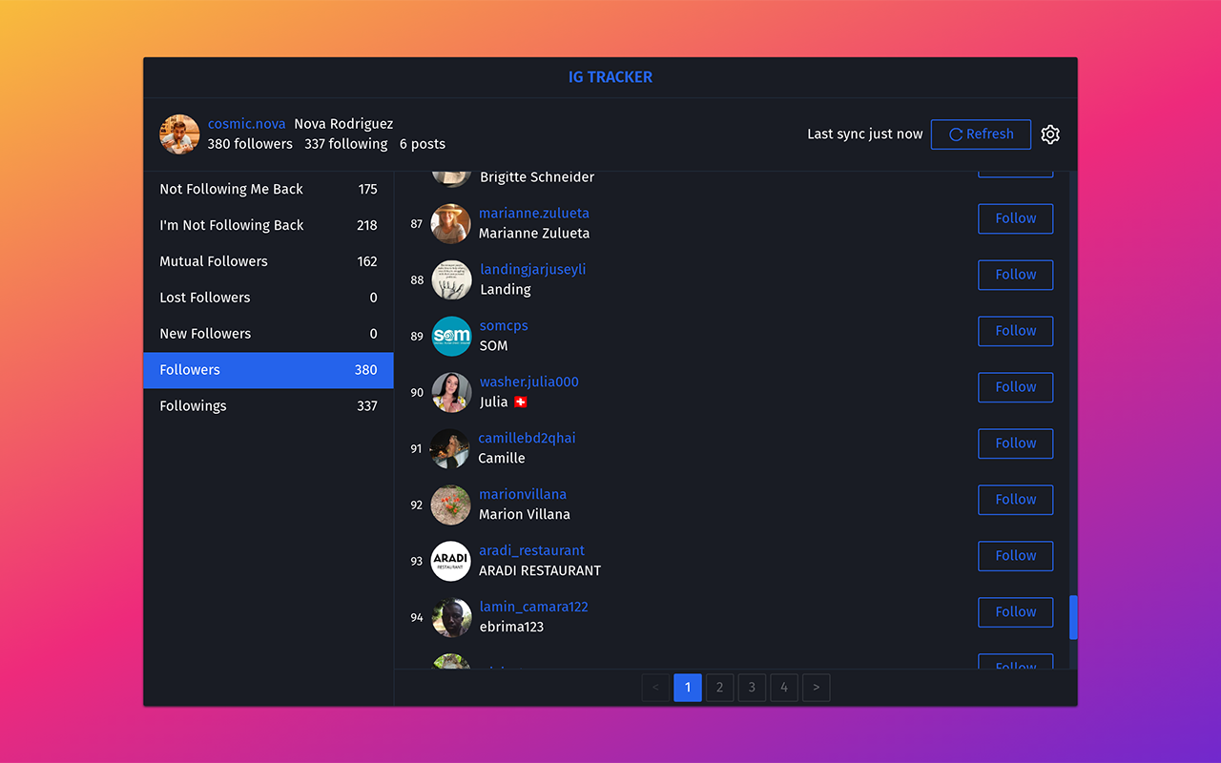This screenshot has height=763, width=1221.
Task: Open the cosmic.nova username link
Action: (x=246, y=123)
